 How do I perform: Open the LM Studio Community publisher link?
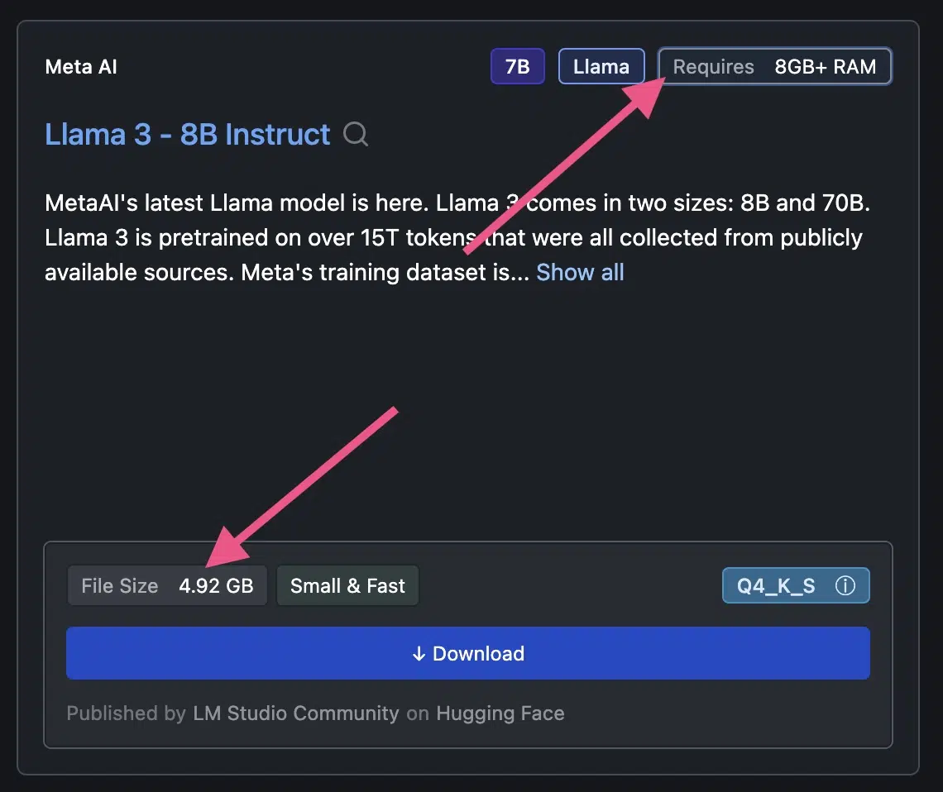[x=295, y=713]
